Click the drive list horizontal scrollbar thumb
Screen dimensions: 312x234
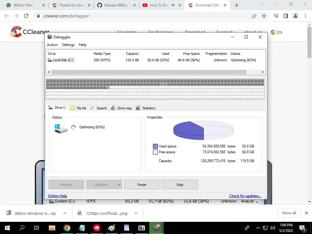point(149,72)
